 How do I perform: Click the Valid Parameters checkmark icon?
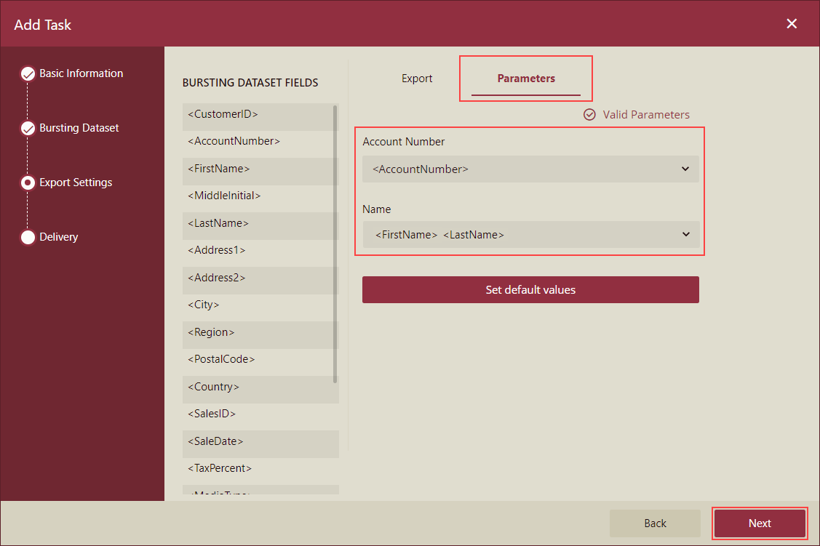[x=589, y=114]
